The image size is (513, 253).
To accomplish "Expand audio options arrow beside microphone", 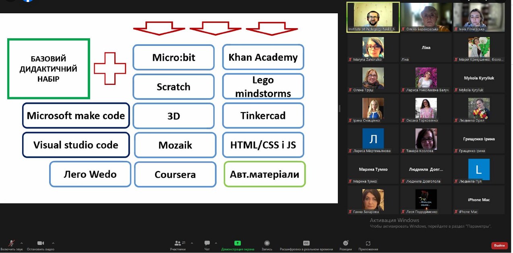I will click(x=21, y=243).
